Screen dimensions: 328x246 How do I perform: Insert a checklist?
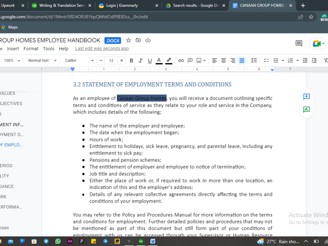[266, 61]
